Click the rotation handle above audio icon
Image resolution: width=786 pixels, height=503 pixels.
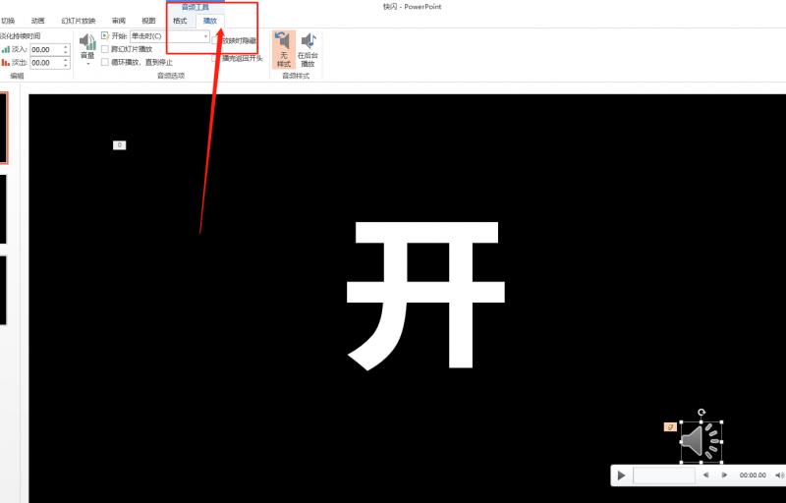[702, 413]
